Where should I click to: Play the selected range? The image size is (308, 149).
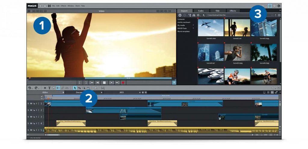tap(111, 83)
